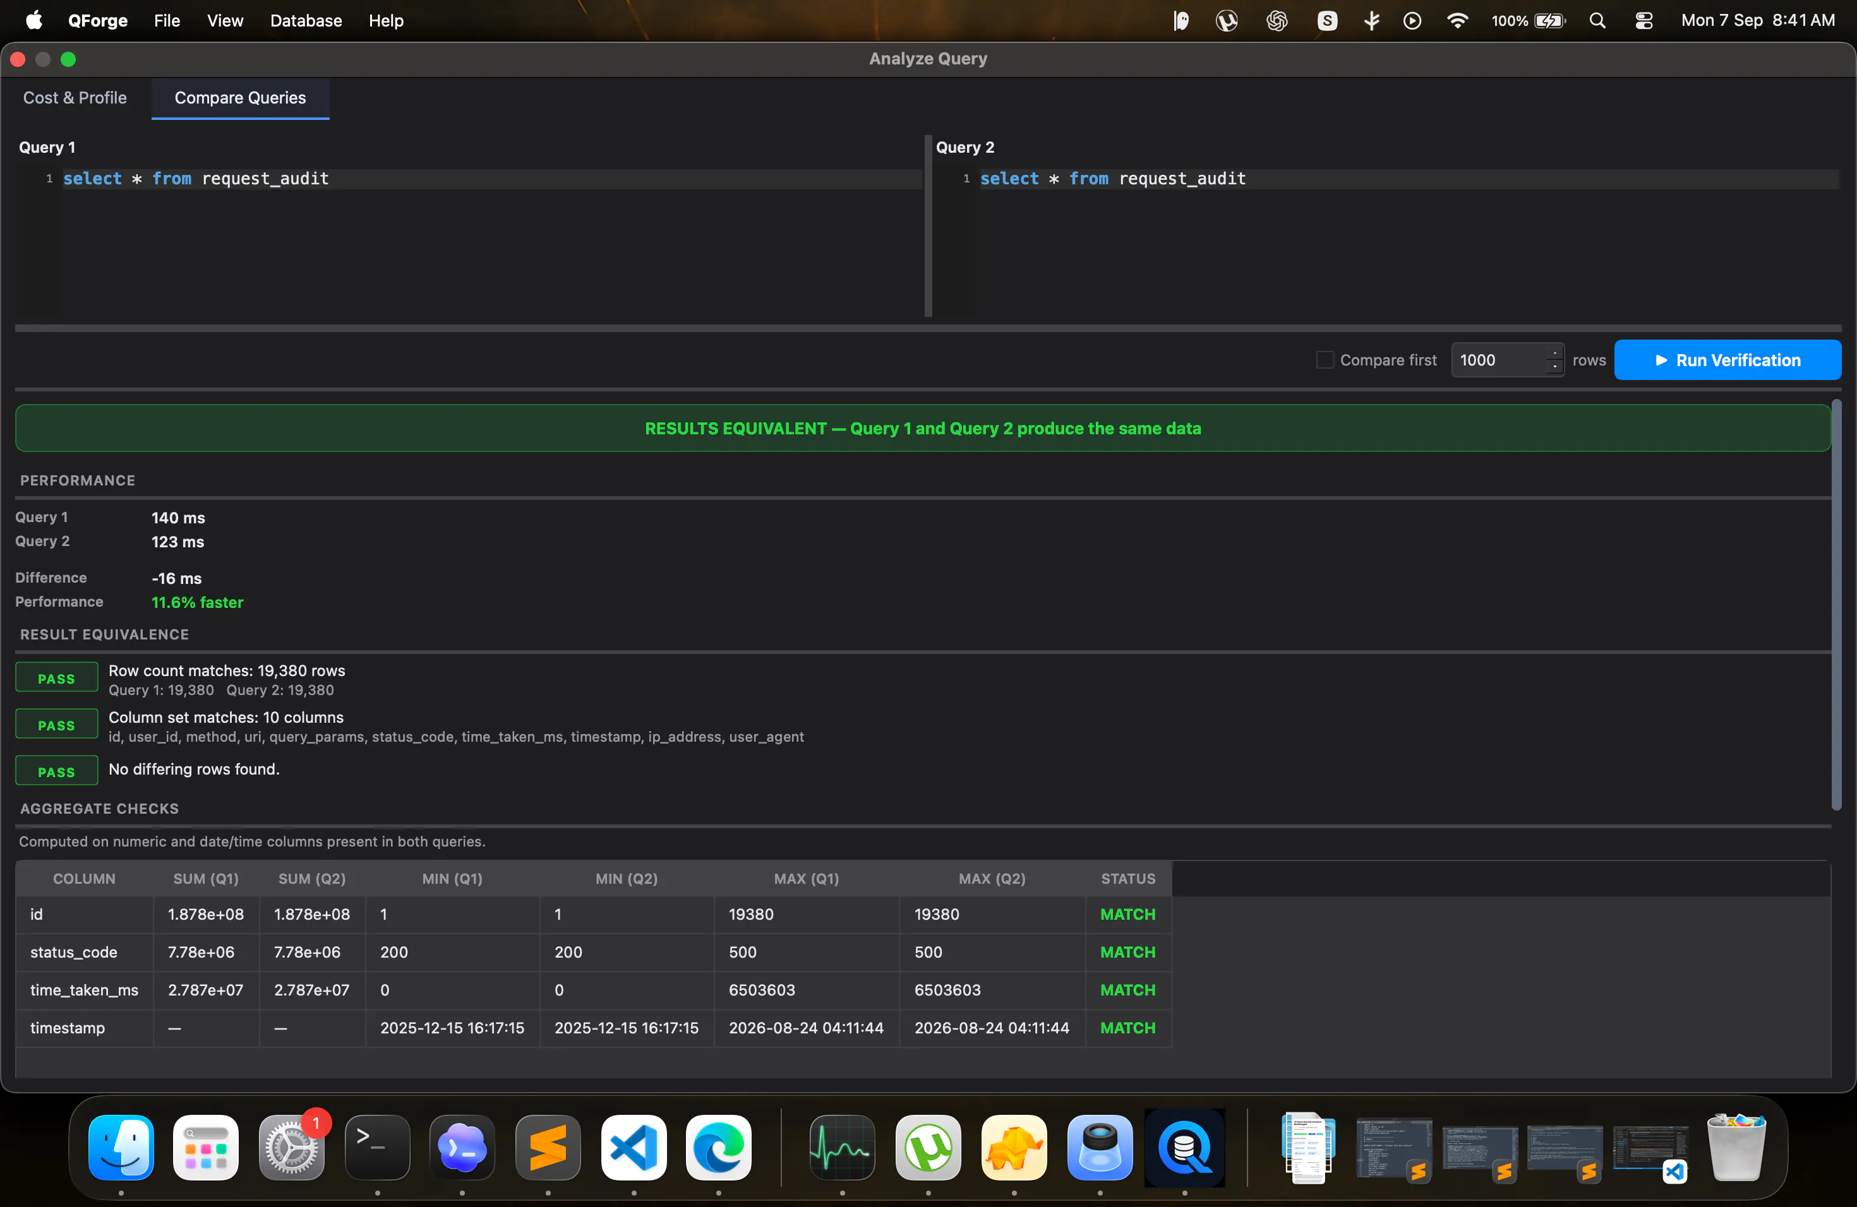Open the blue jar app in dock

pos(1100,1147)
